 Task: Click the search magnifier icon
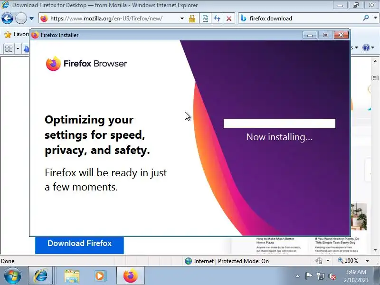[366, 18]
